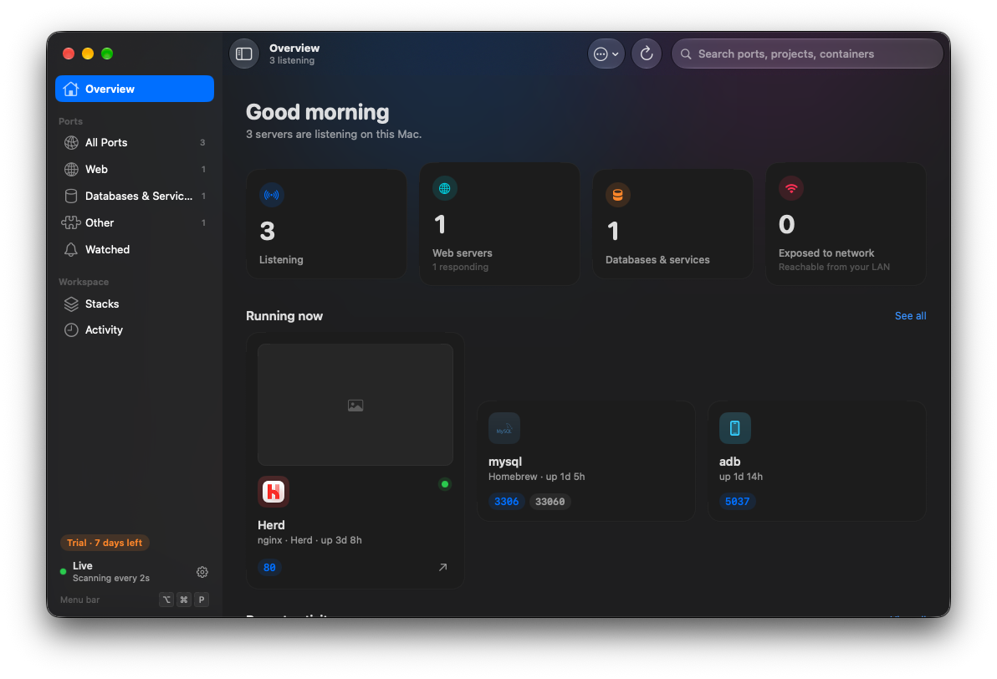The height and width of the screenshot is (679, 997).
Task: Open scanning settings gear
Action: (x=202, y=572)
